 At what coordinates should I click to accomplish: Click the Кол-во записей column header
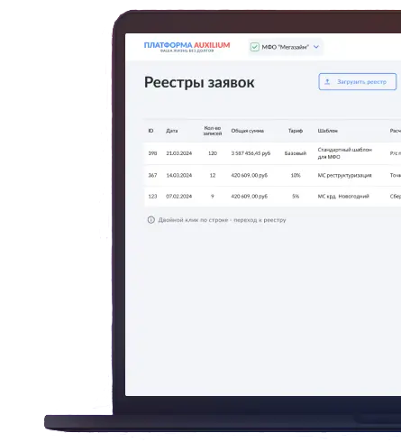coord(213,131)
